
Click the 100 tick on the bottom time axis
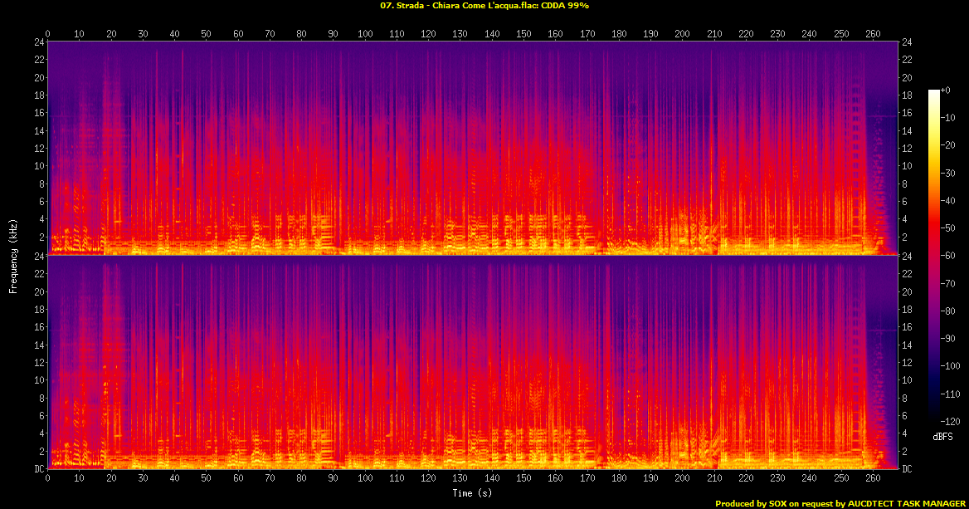[365, 477]
